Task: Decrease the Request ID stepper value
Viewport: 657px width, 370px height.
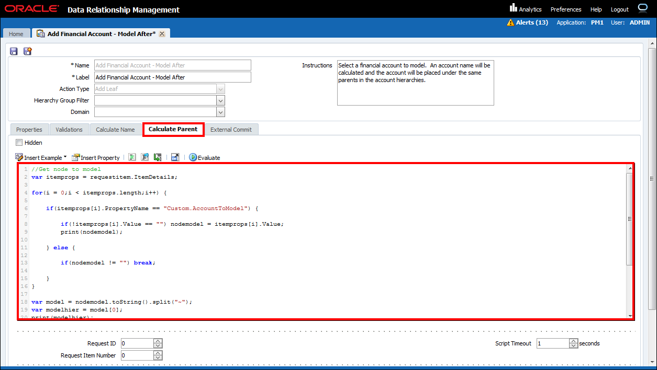Action: [x=159, y=346]
